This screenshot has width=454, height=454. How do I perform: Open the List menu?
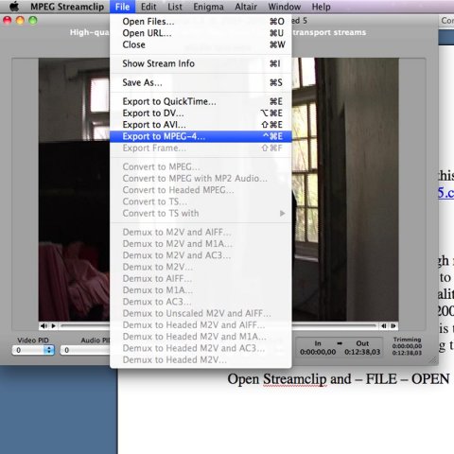click(175, 7)
